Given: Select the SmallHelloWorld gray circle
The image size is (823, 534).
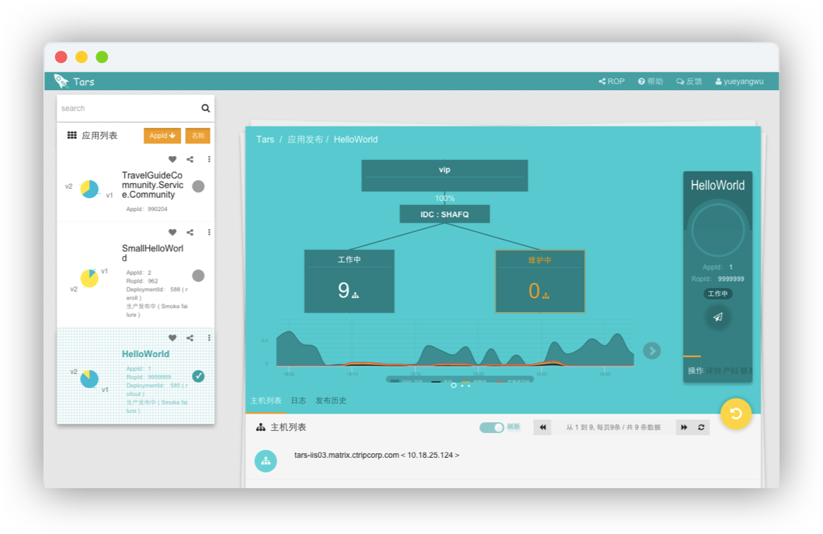Looking at the screenshot, I should point(198,276).
